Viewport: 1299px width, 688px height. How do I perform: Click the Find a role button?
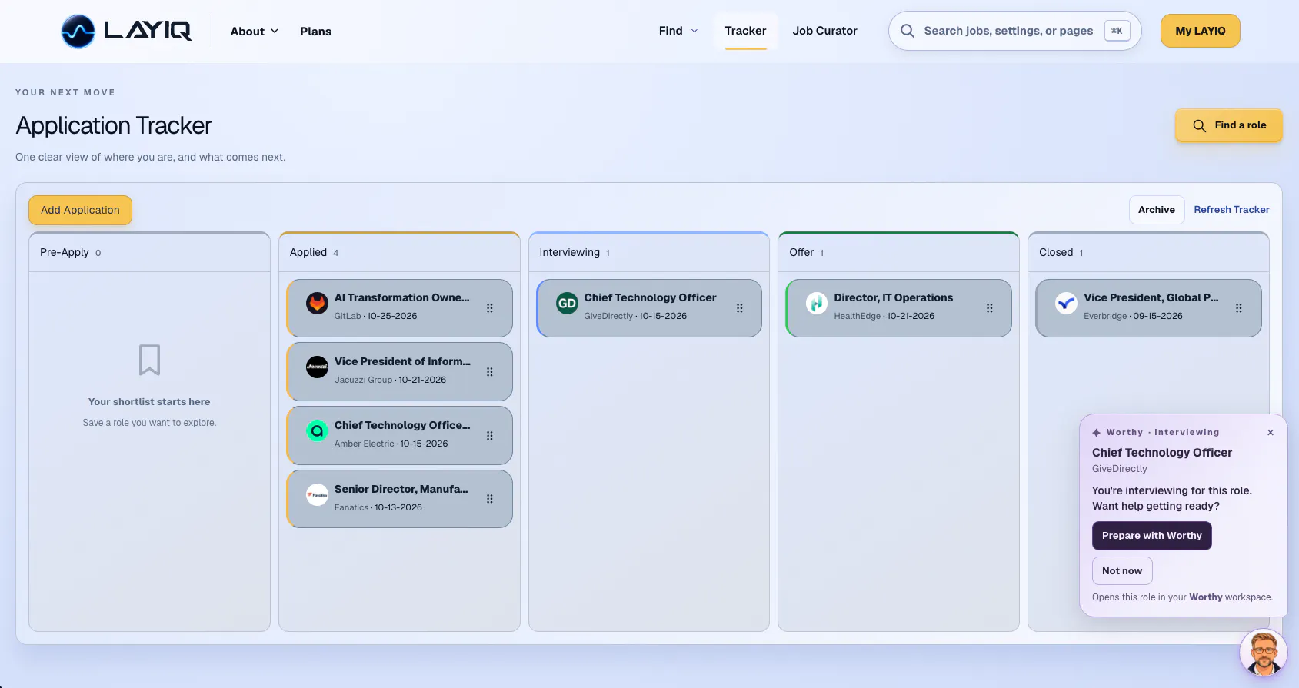(1228, 125)
